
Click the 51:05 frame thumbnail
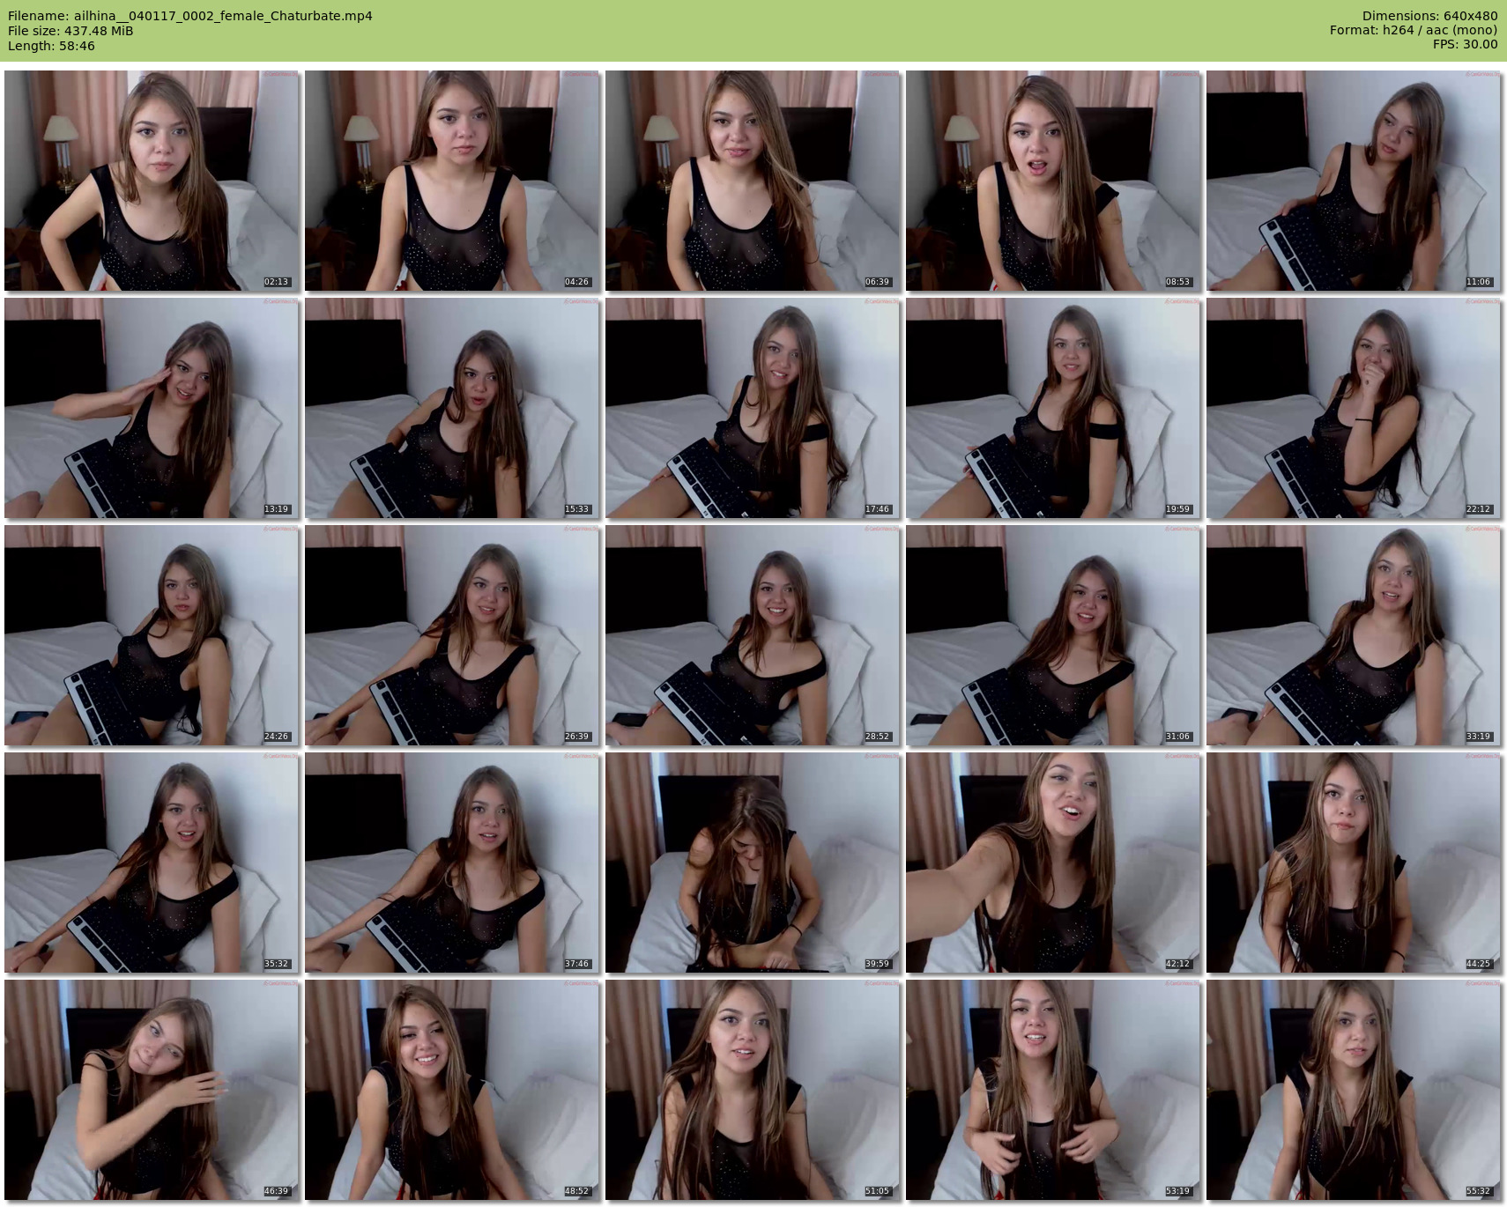click(x=753, y=1090)
